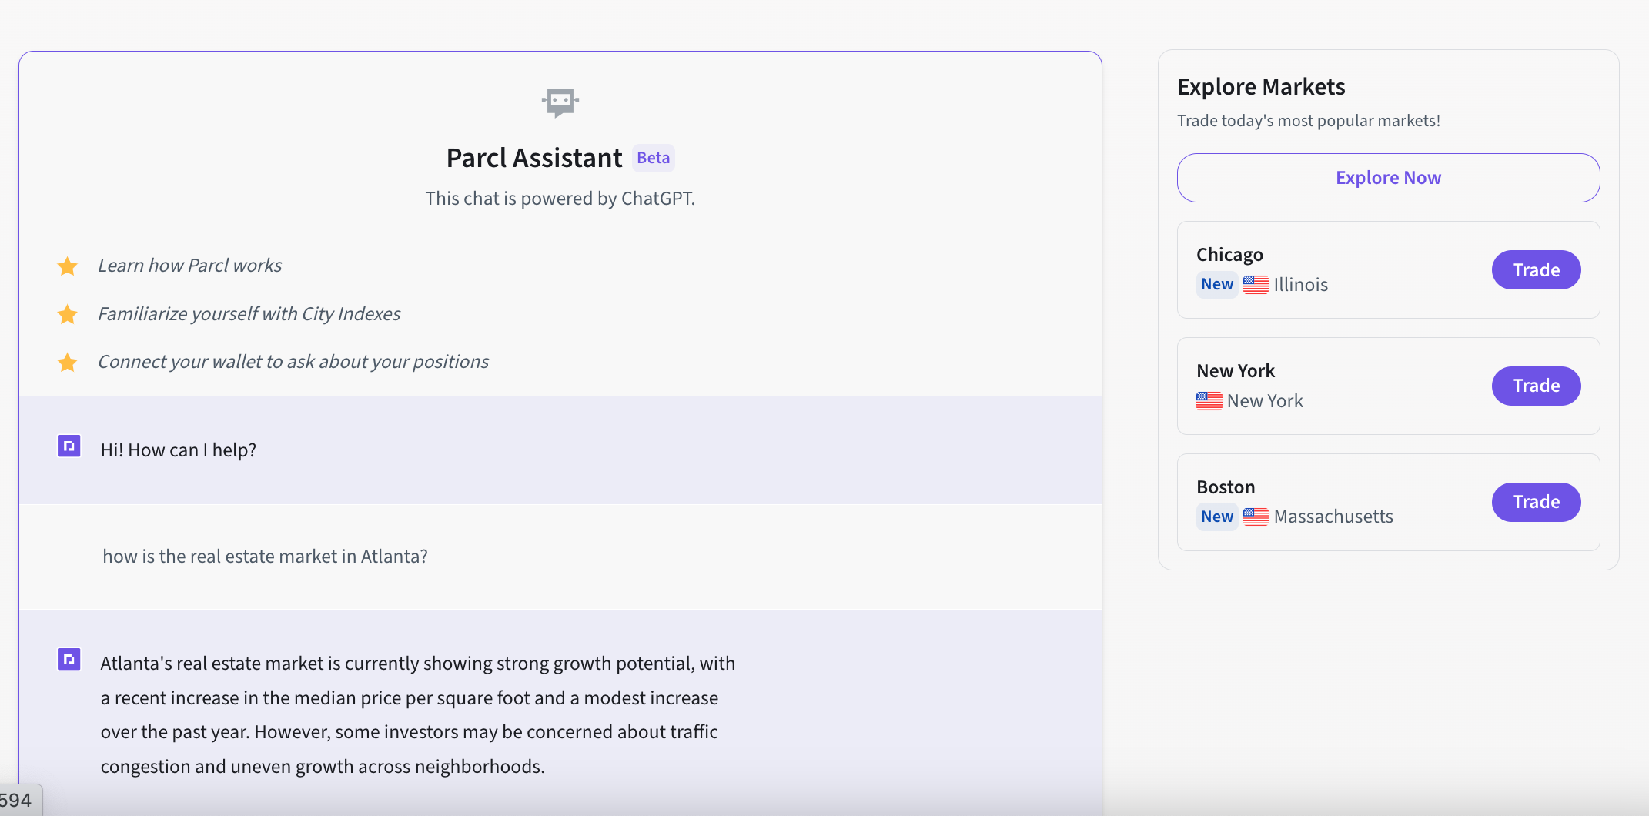Click the Parcl Assistant robot icon
1649x816 pixels.
[x=560, y=102]
